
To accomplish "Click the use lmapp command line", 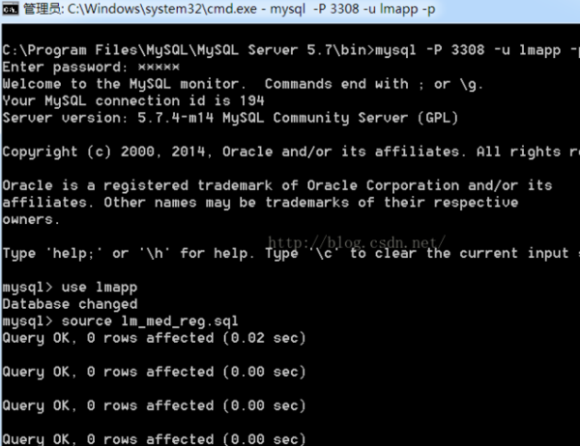I will coord(72,288).
